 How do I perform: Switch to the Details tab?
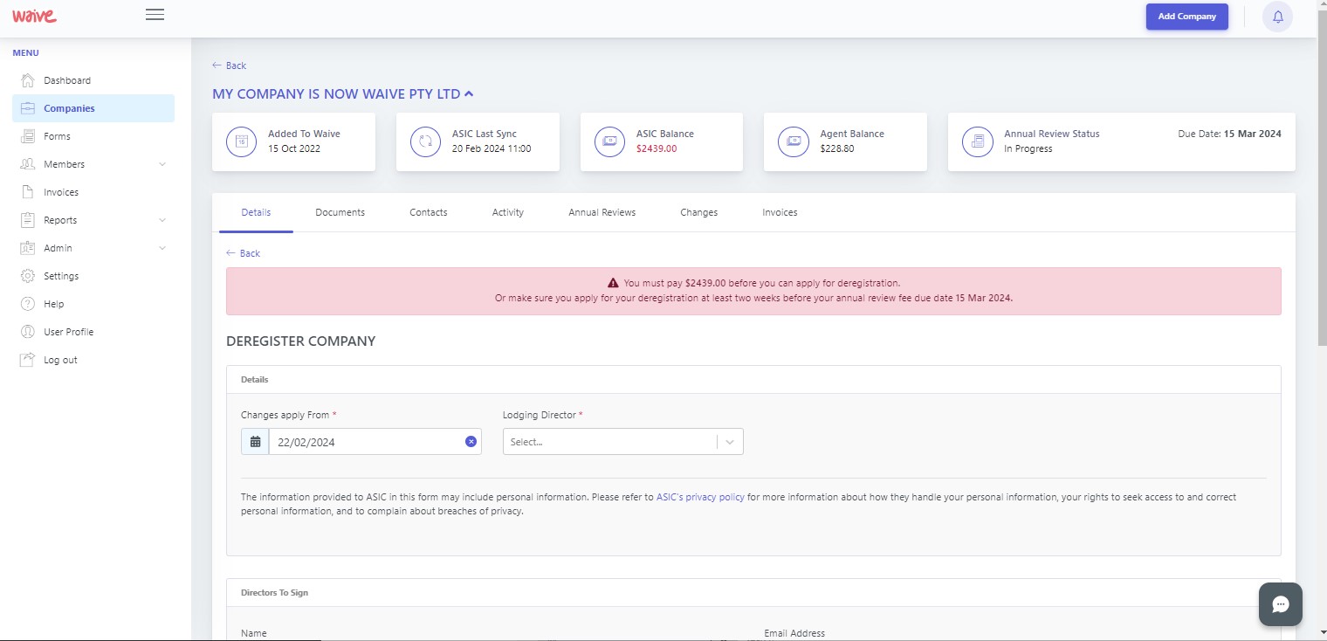click(x=256, y=212)
